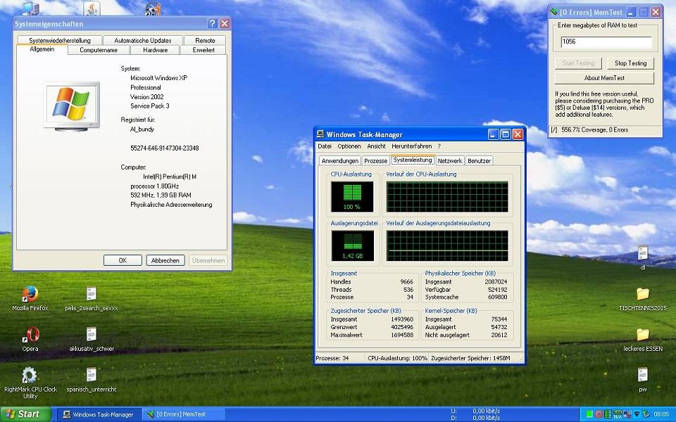Click the Windows XP logo monitor image
The height and width of the screenshot is (422, 676).
pos(72,106)
